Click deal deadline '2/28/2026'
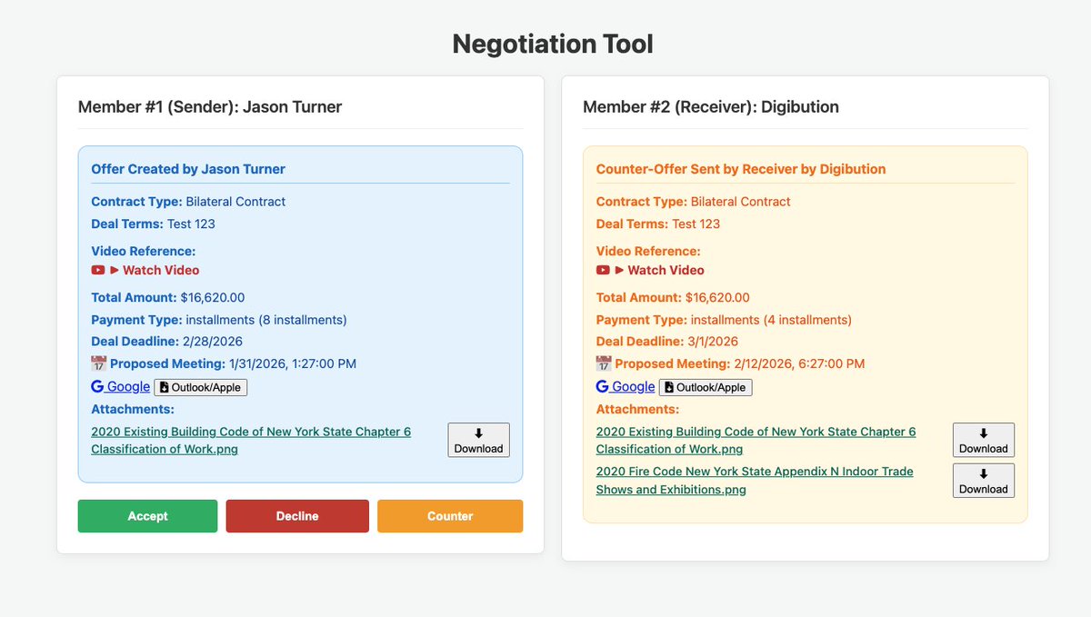This screenshot has width=1091, height=617. [215, 342]
